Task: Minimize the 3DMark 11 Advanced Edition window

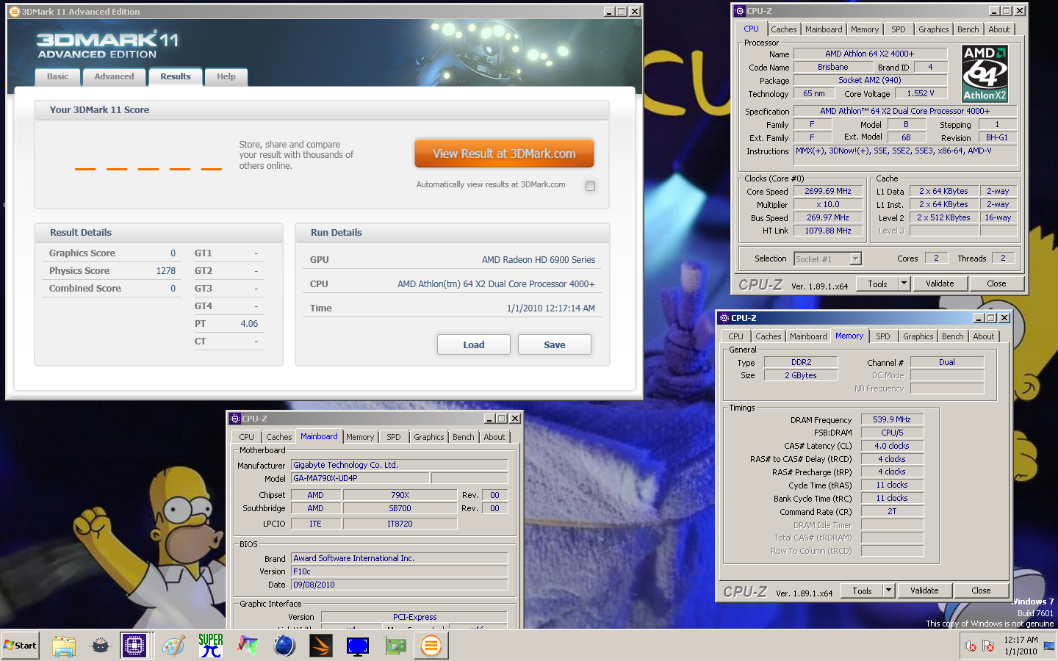Action: point(608,12)
